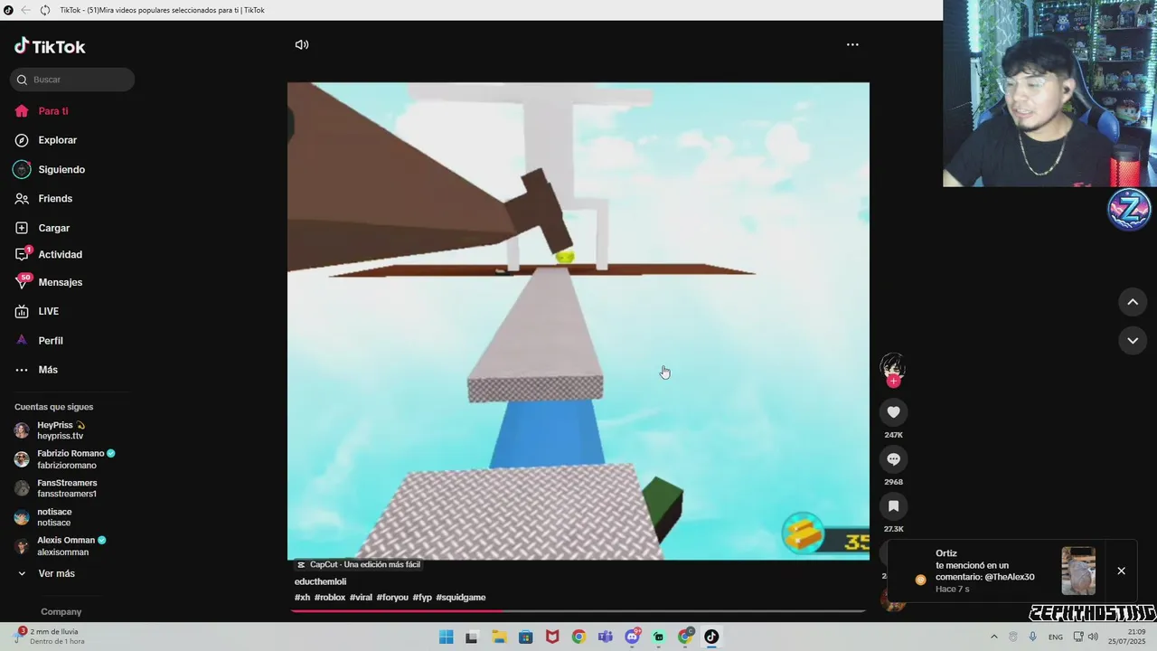Open the #roblox hashtag
The height and width of the screenshot is (651, 1157).
coord(330,598)
